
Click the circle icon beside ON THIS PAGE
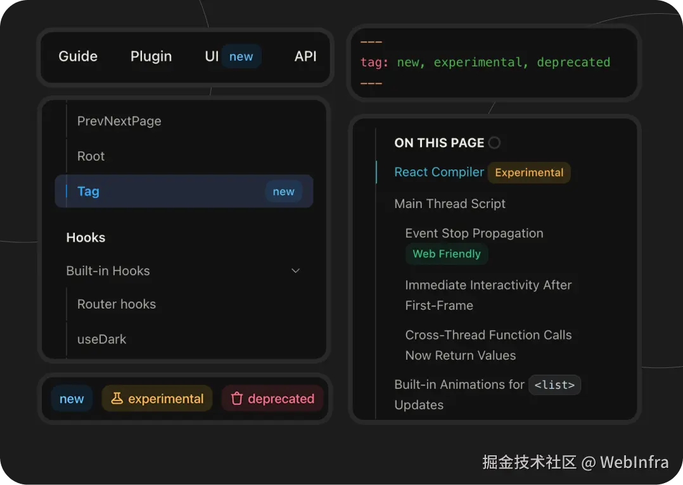(x=494, y=143)
